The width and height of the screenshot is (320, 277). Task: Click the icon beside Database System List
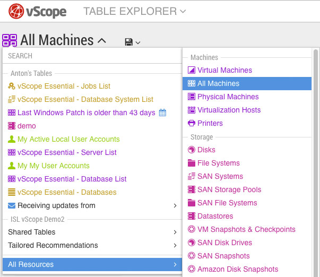(12, 99)
